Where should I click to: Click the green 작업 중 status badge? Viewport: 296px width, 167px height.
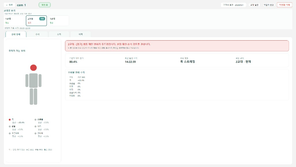point(45,5)
